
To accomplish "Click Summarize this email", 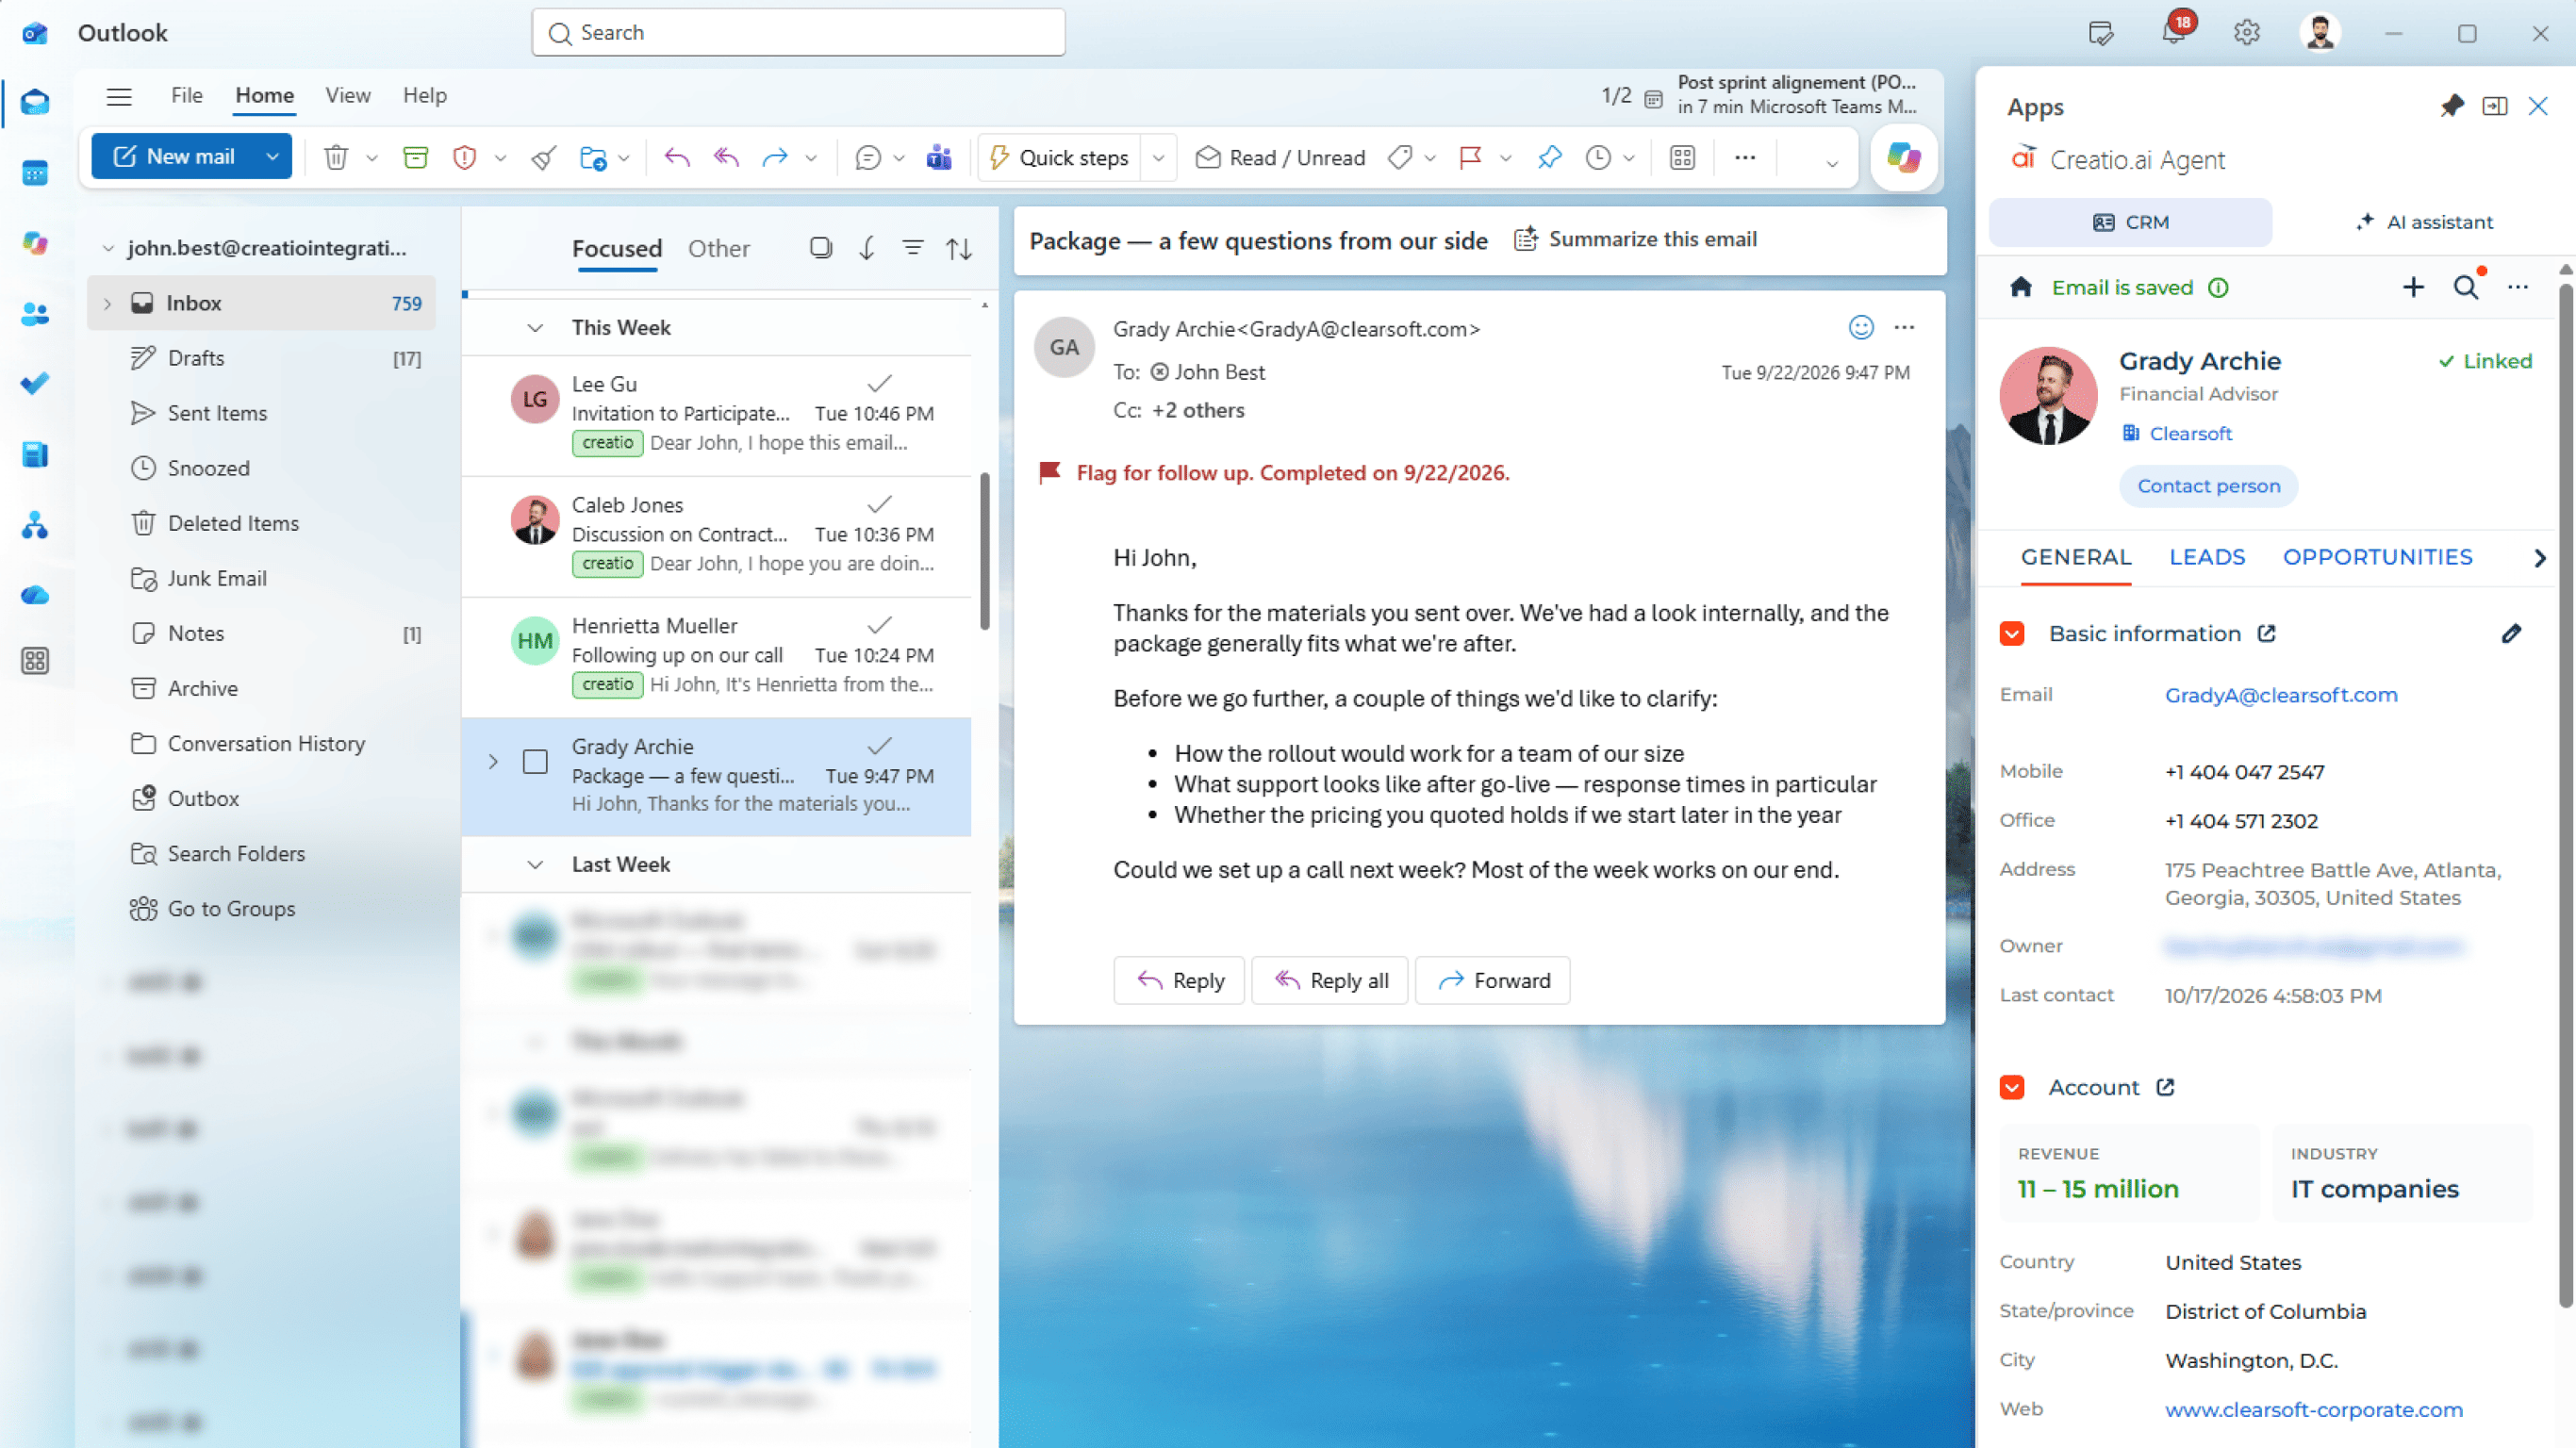I will click(1635, 239).
